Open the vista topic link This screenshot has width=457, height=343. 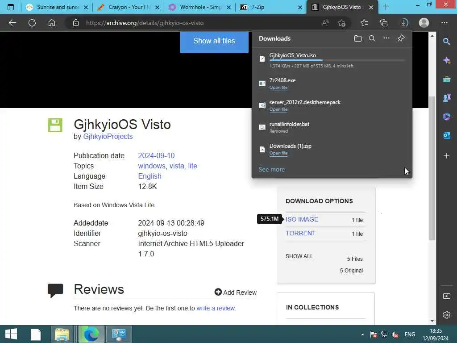(177, 166)
